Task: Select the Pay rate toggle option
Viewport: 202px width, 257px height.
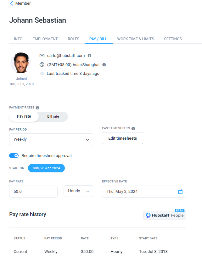Action: [x=24, y=116]
